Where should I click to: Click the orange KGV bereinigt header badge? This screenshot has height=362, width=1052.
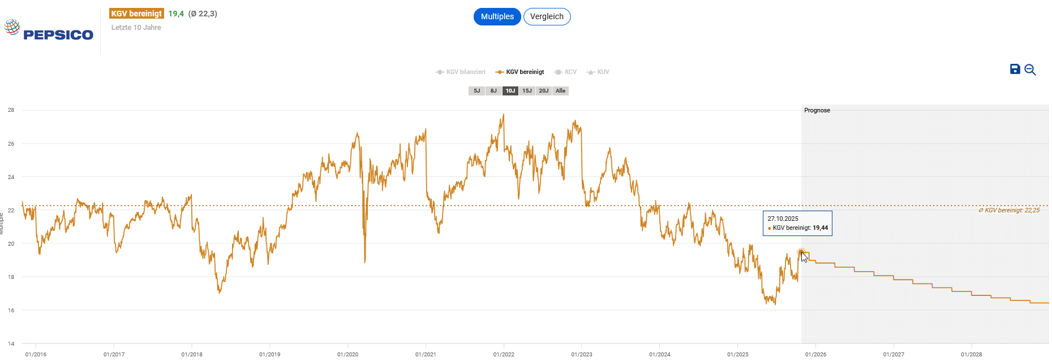click(136, 14)
